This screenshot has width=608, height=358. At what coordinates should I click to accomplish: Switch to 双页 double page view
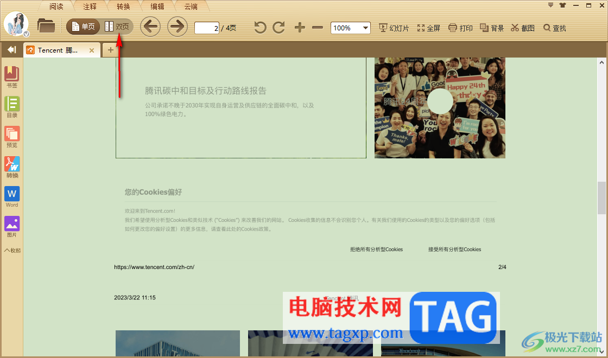tap(117, 27)
